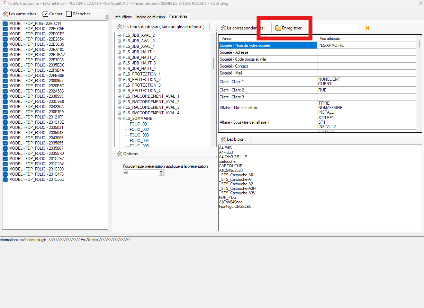Click the app icon in the title bar
Image resolution: width=424 pixels, height=308 pixels.
[x=3, y=3]
